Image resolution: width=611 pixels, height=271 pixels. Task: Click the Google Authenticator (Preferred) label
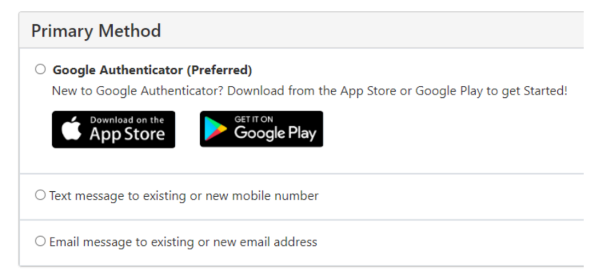152,70
